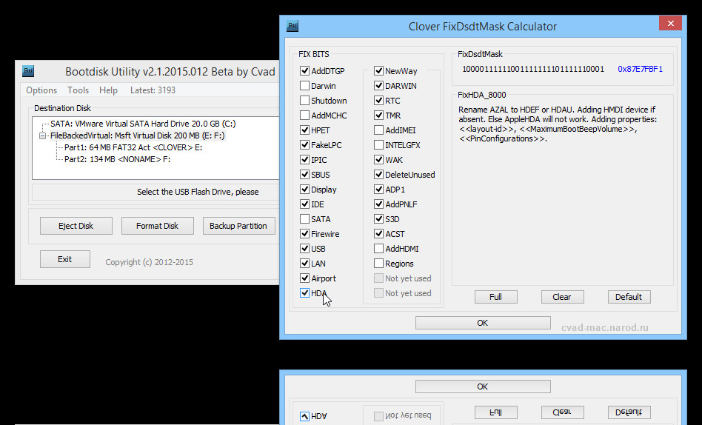
Task: Uncheck the LAN checkbox
Action: pos(304,264)
